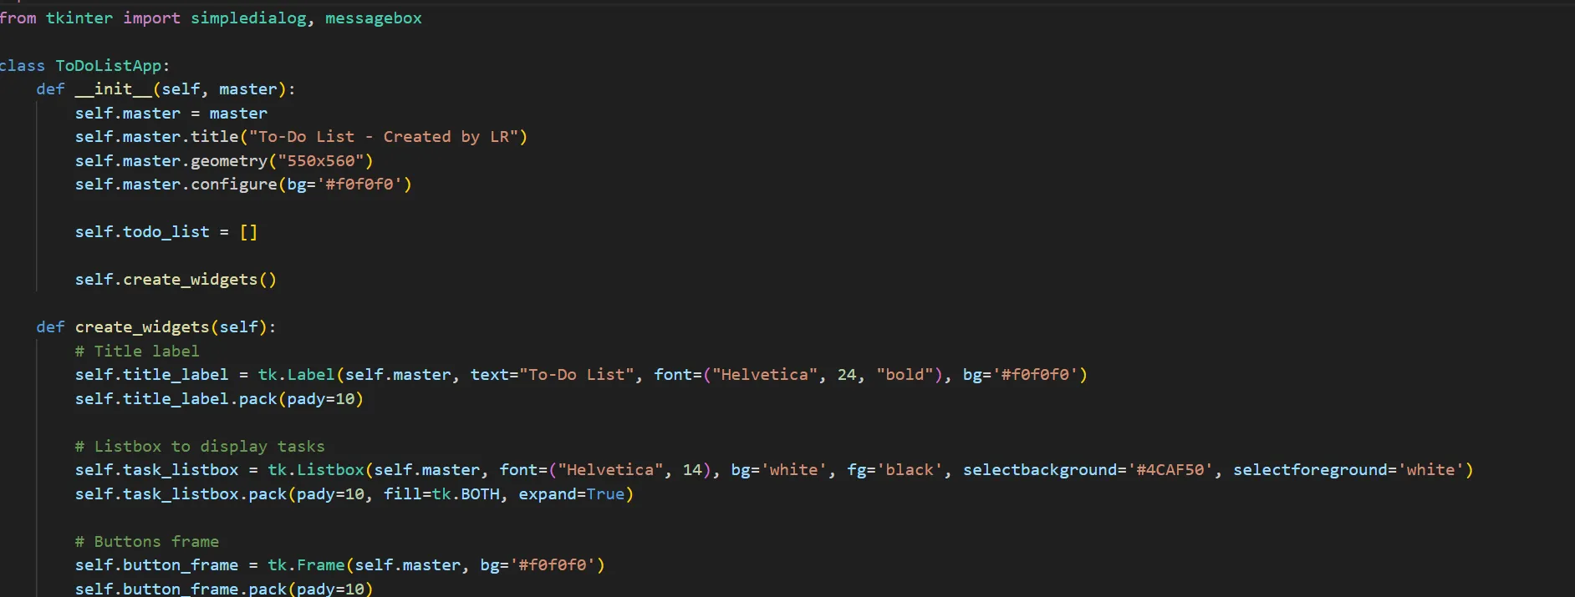1575x597 pixels.
Task: Click Label in the tk.Label call
Action: coord(311,375)
